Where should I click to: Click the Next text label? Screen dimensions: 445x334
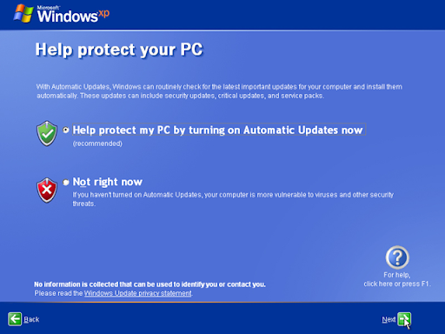coord(389,319)
